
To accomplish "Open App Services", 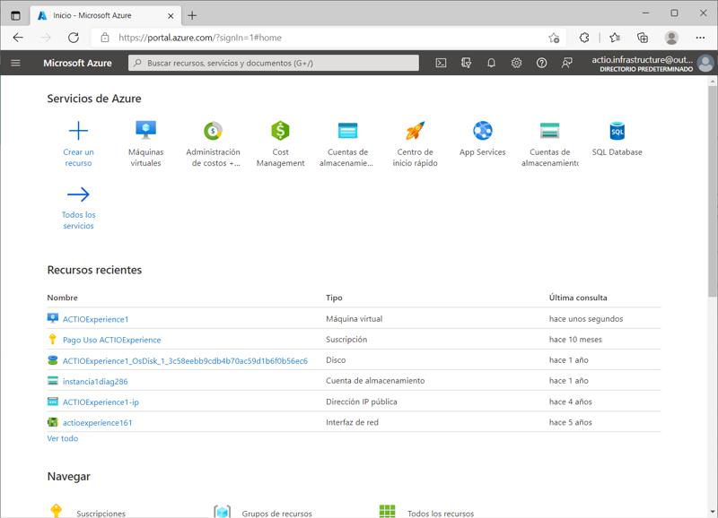I will point(482,131).
